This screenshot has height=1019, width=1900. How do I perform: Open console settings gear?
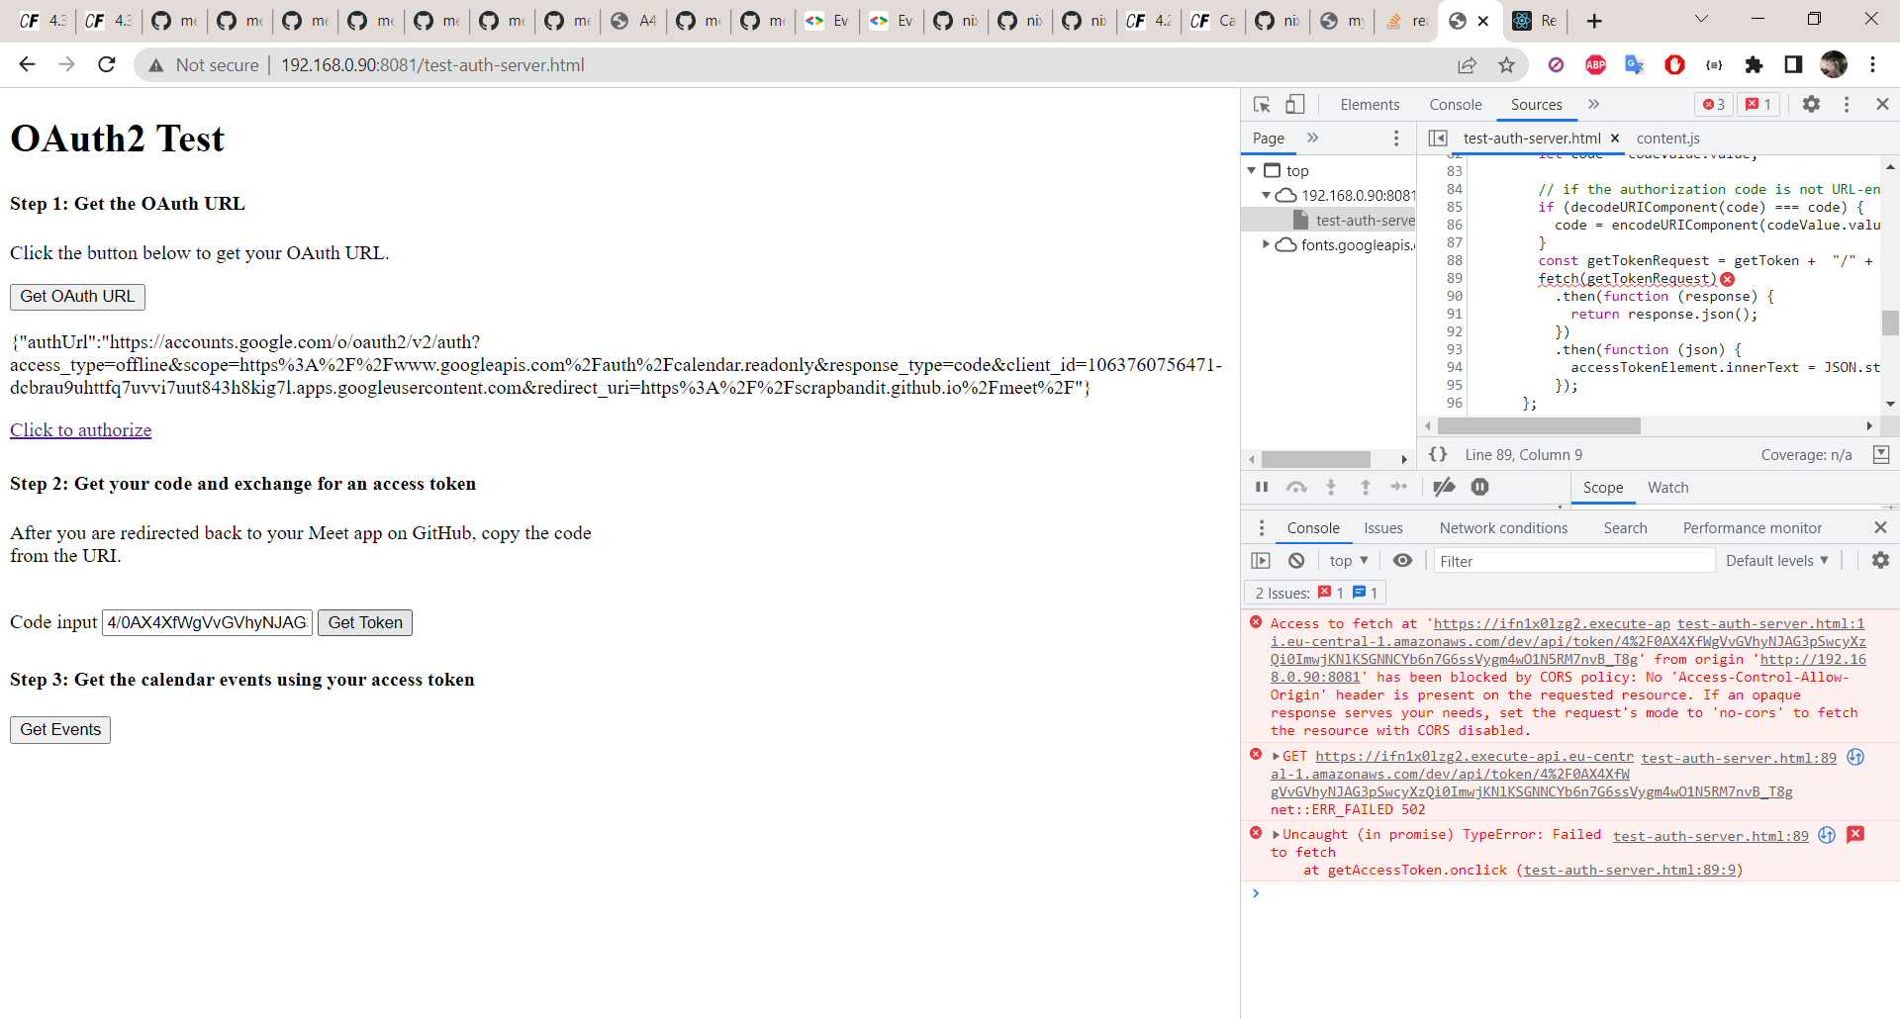click(x=1880, y=561)
